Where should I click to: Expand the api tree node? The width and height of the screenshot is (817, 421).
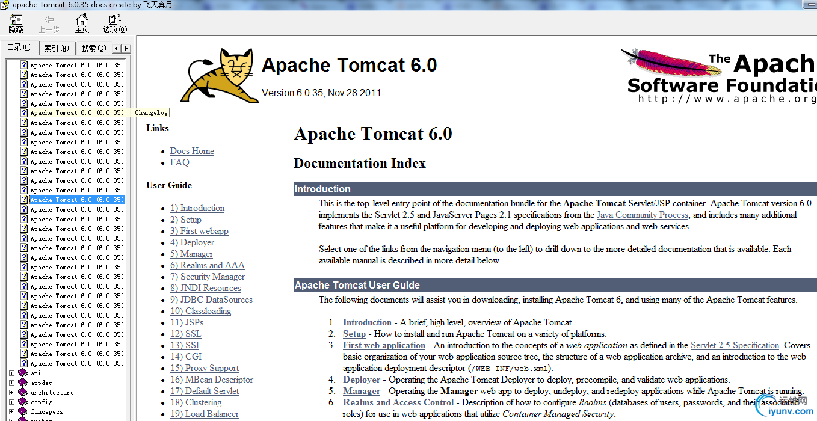(x=11, y=373)
